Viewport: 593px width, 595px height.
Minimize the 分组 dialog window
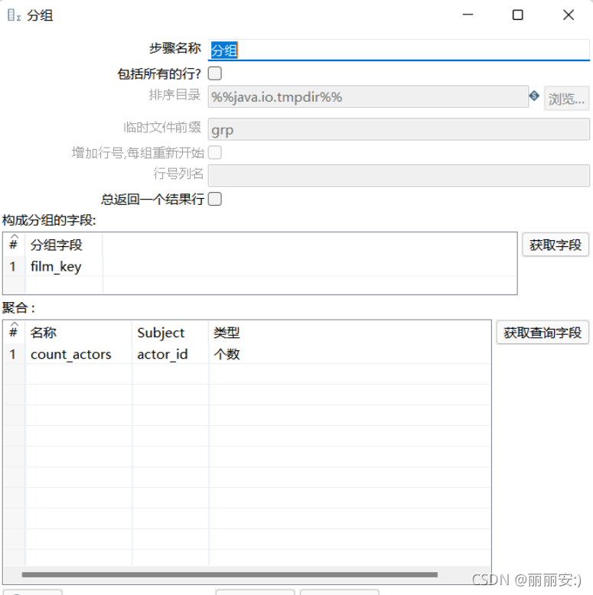tap(468, 15)
